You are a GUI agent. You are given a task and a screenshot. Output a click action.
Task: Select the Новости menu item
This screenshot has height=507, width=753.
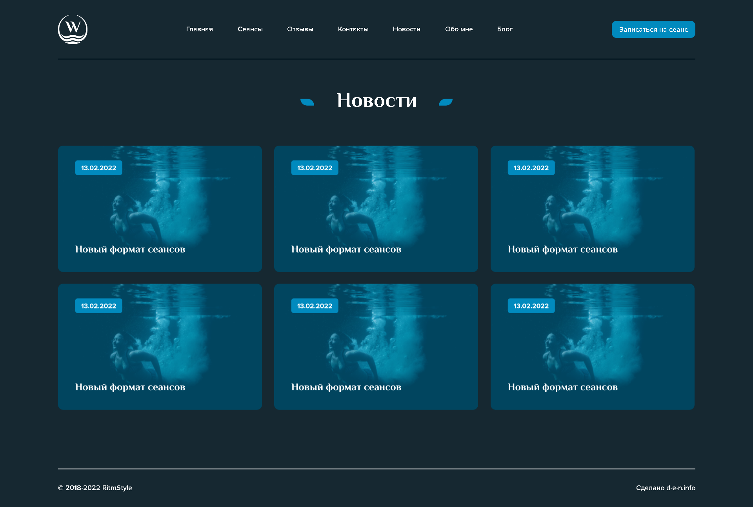[406, 29]
